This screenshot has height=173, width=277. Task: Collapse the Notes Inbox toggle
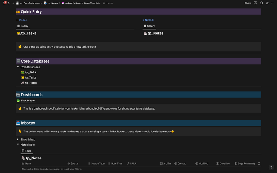[18, 145]
